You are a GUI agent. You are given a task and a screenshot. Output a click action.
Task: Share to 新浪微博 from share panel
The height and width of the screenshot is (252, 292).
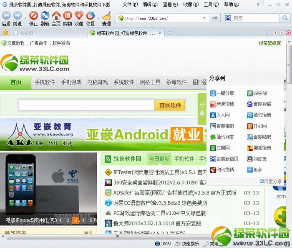(x=222, y=104)
